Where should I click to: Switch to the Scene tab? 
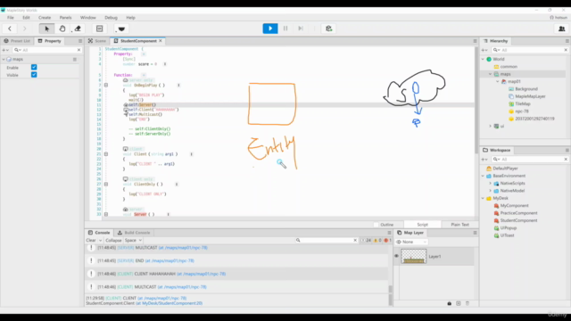97,41
